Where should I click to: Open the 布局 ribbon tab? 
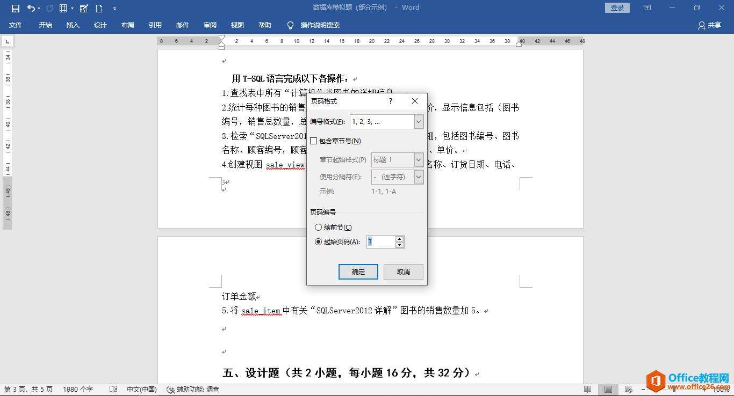pyautogui.click(x=128, y=25)
